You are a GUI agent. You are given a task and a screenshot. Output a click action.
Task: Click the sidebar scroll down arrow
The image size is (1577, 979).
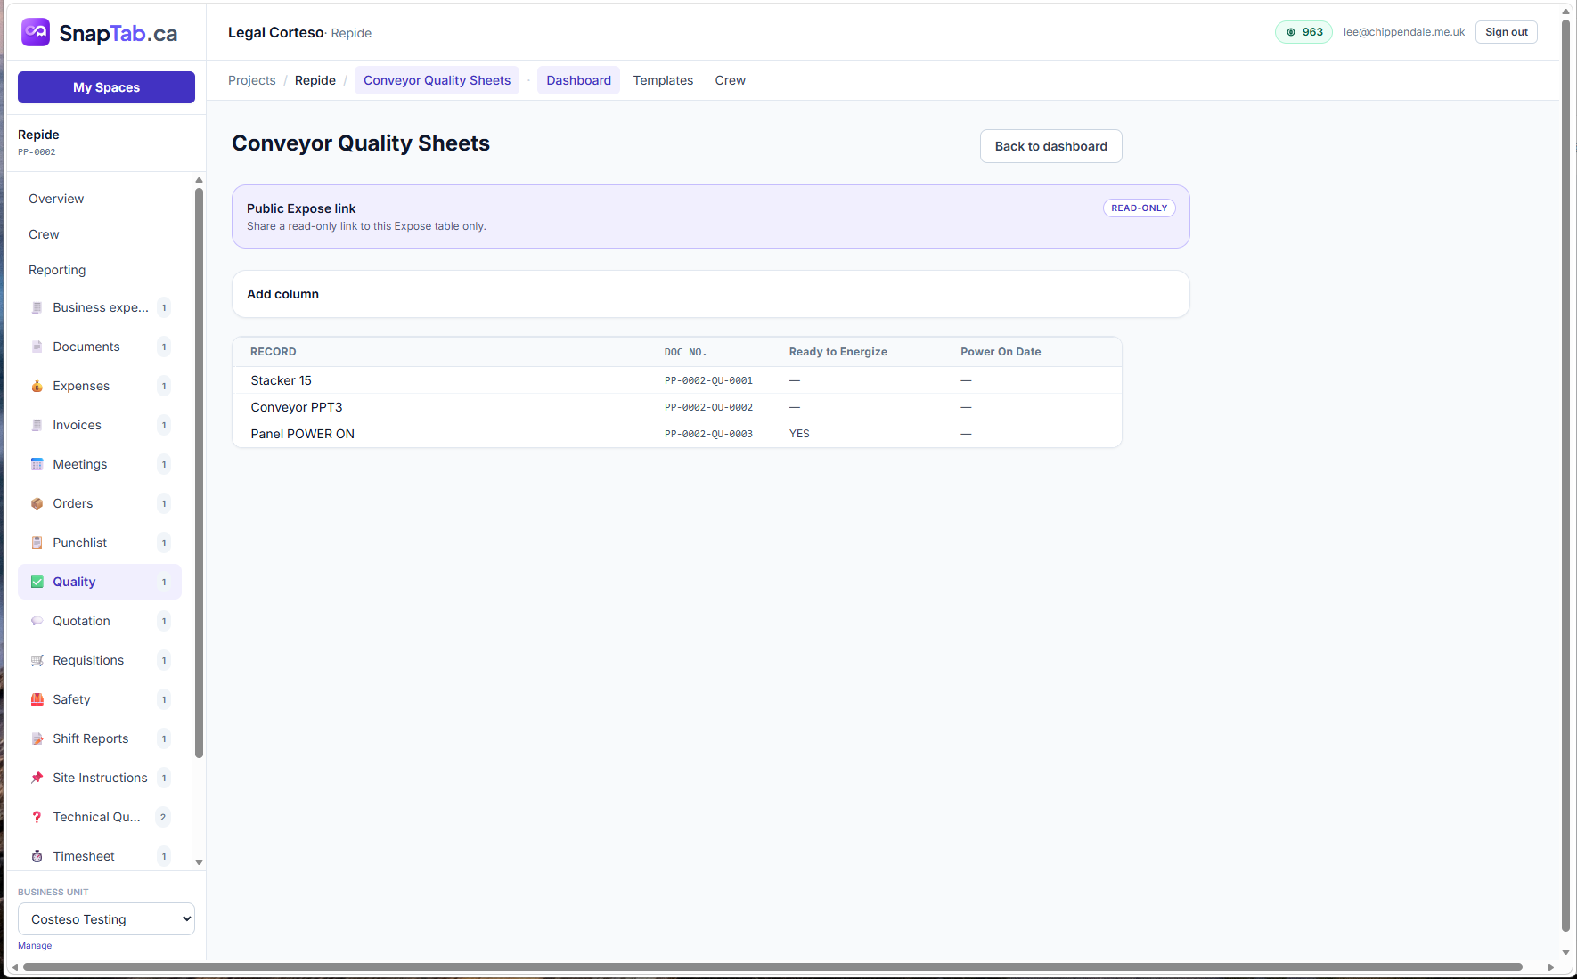199,862
